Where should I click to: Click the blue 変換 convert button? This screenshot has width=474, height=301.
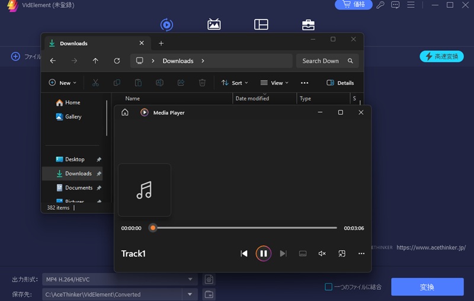(x=427, y=287)
